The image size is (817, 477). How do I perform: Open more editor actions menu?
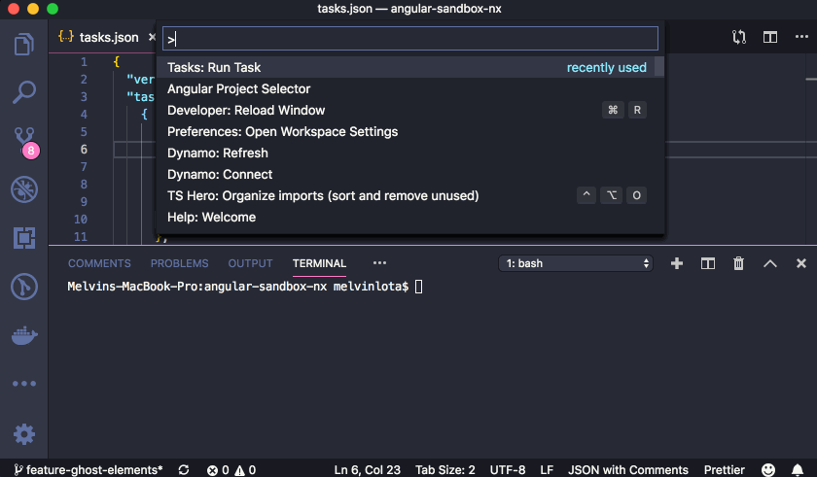click(x=801, y=36)
